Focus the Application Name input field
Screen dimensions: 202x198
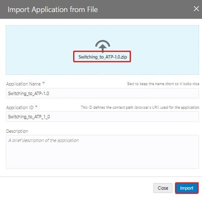pyautogui.click(x=102, y=93)
